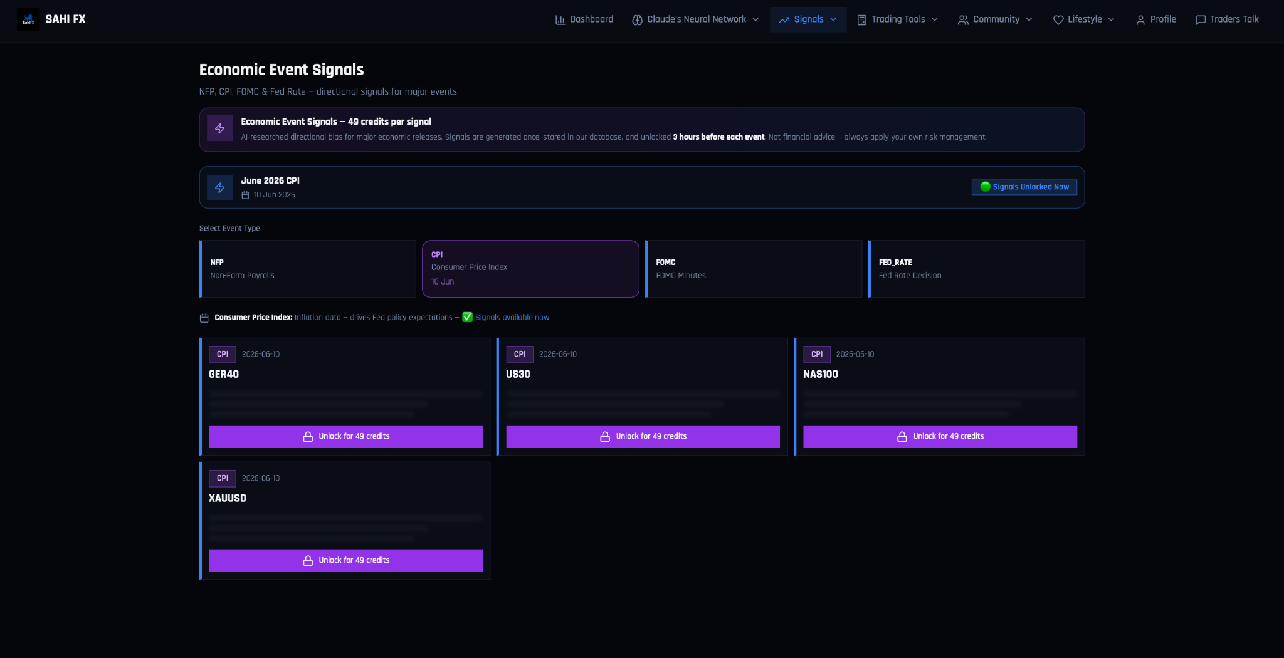This screenshot has width=1284, height=658.
Task: Click the Trading Tools calculator icon
Action: coord(862,20)
